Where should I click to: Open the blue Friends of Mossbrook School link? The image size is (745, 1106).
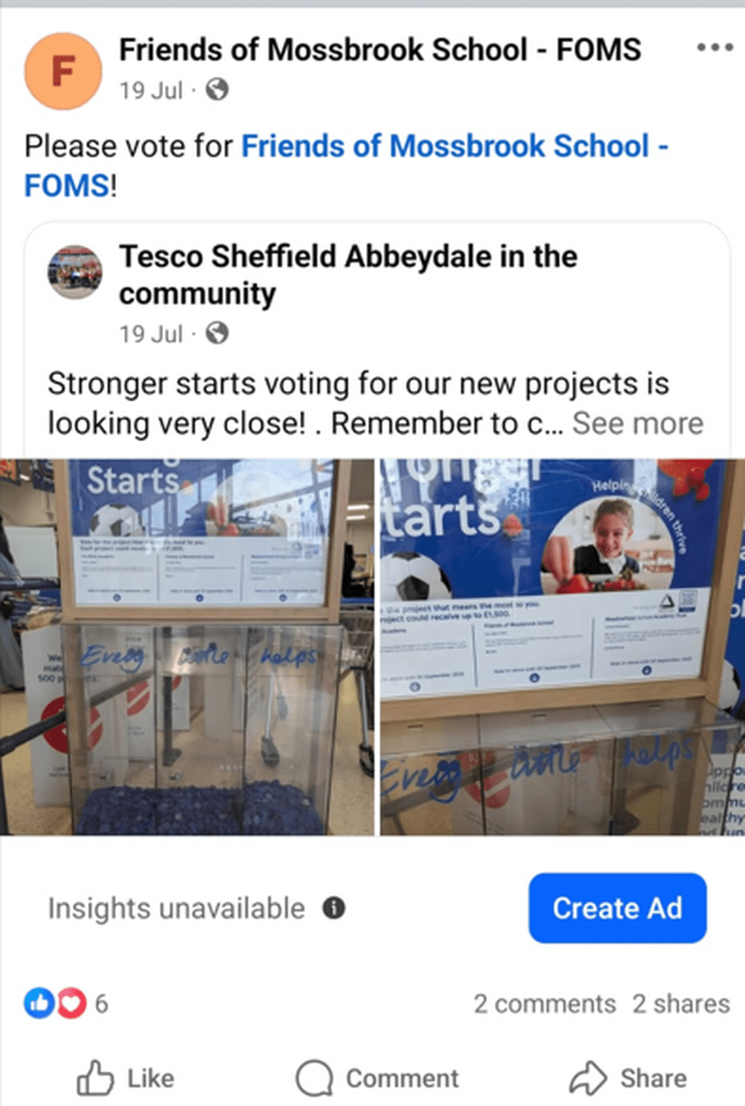(x=346, y=166)
